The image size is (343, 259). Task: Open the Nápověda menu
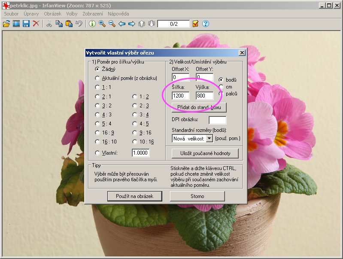click(118, 14)
